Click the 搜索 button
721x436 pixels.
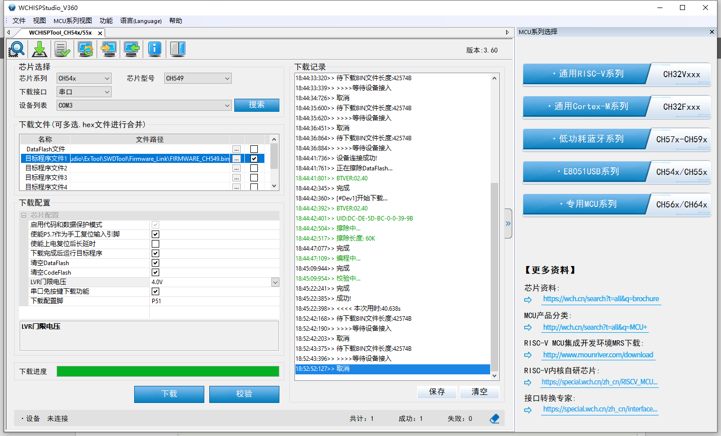[x=257, y=105]
